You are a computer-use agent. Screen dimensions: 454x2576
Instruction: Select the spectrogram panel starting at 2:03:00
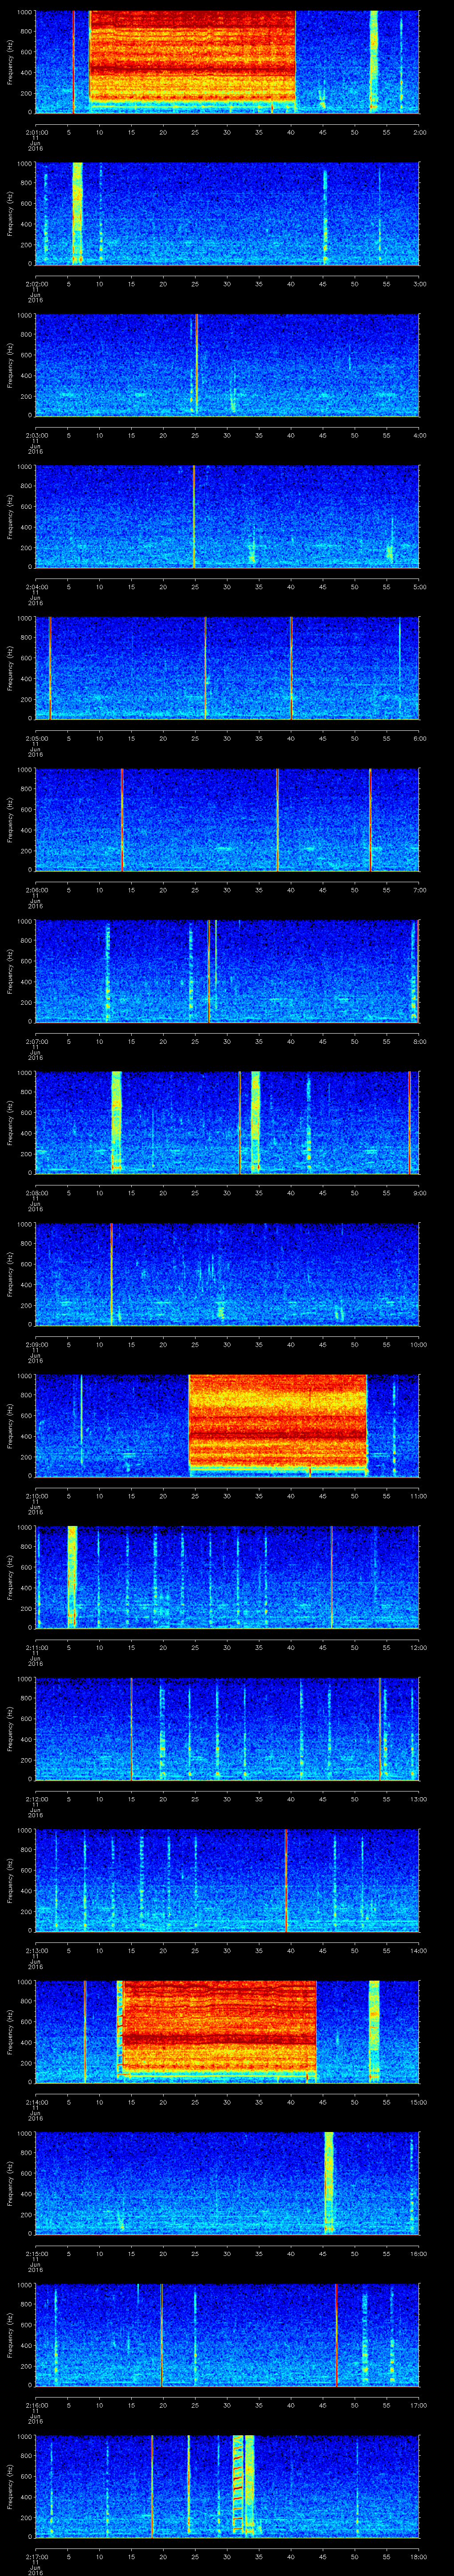[x=227, y=365]
